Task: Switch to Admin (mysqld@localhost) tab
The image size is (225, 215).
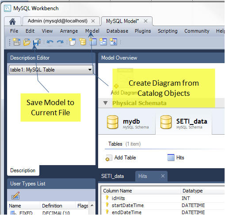Action: [x=57, y=21]
